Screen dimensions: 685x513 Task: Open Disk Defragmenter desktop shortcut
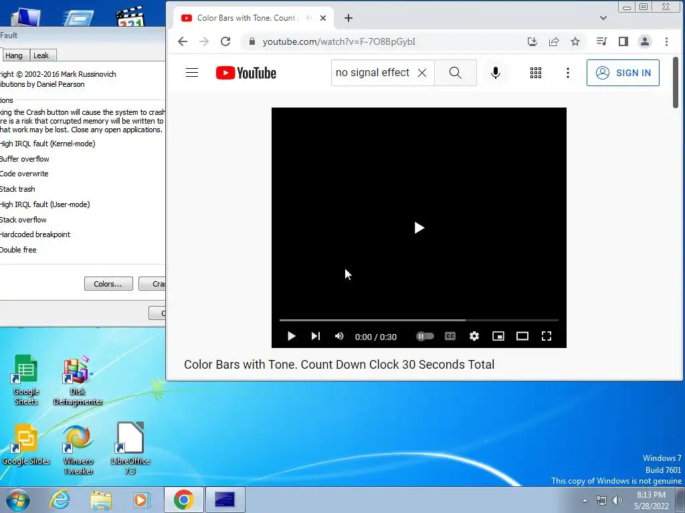[x=78, y=380]
